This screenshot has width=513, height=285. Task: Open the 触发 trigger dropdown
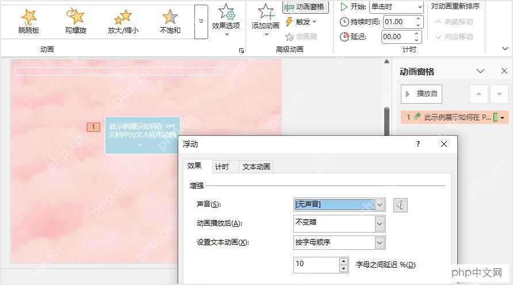(301, 22)
